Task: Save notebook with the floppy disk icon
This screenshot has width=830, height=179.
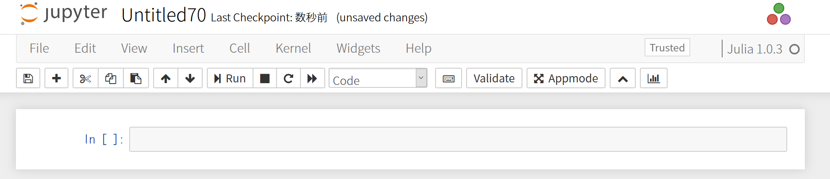Action: (x=28, y=78)
